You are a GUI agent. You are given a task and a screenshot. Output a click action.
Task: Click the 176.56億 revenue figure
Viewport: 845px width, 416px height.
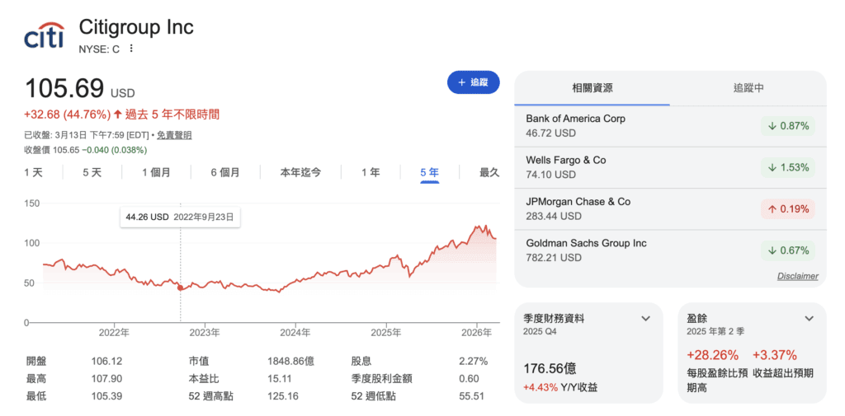550,369
